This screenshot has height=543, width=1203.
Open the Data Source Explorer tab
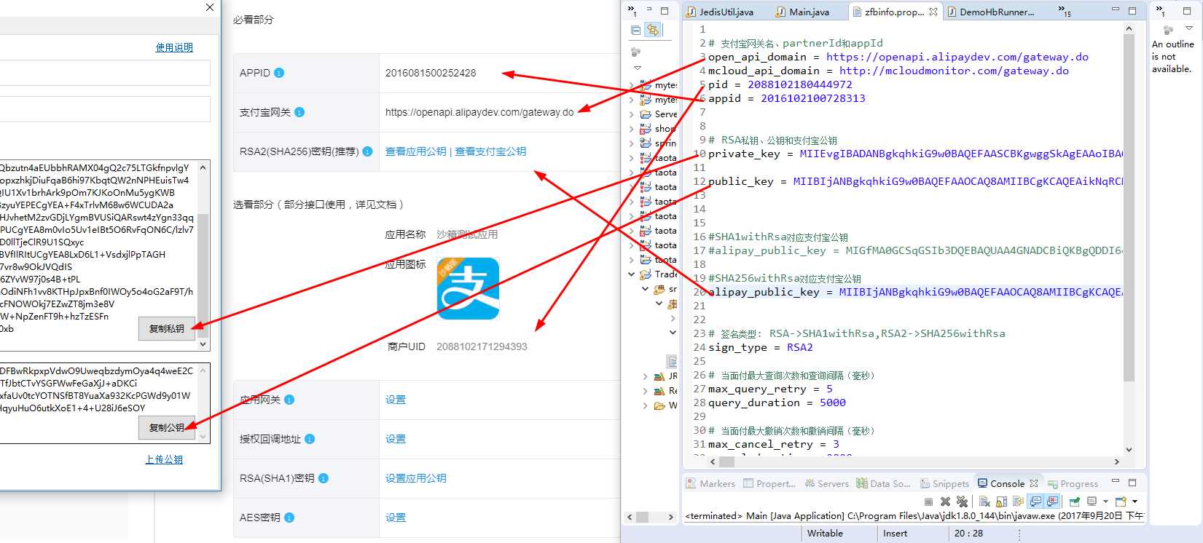coord(883,483)
